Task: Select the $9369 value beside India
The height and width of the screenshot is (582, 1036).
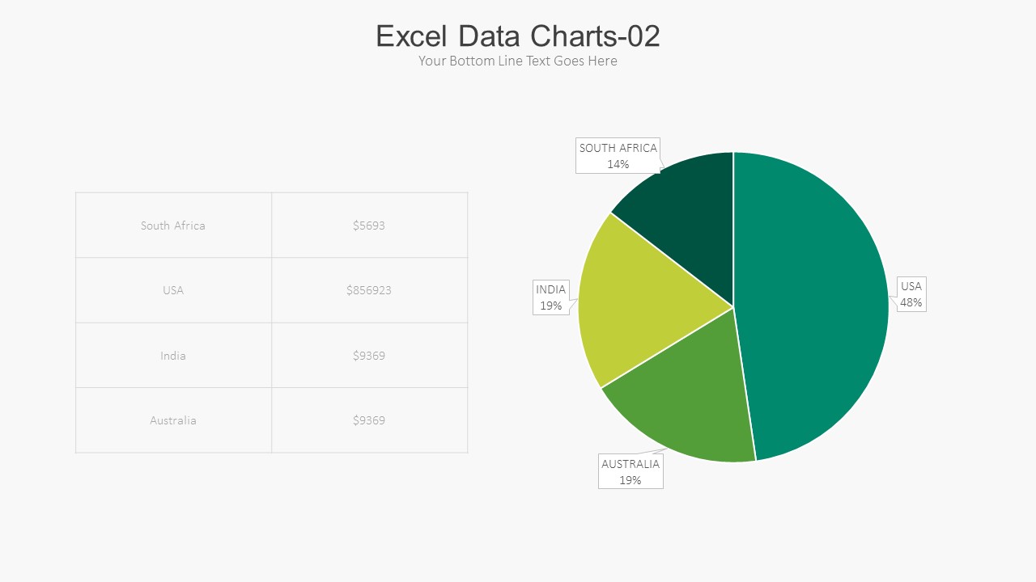Action: (x=369, y=356)
